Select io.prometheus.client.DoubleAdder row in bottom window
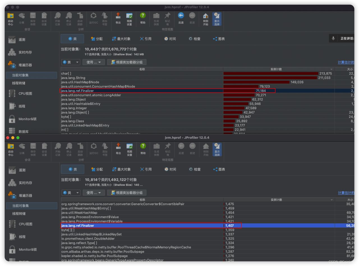This screenshot has width=359, height=266. tap(208, 239)
